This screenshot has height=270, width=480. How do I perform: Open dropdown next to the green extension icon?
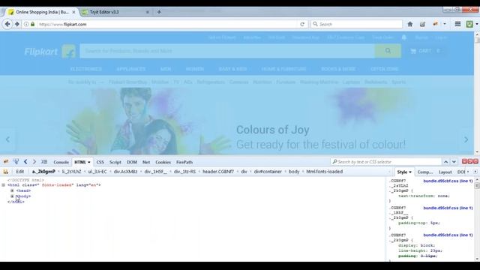(477, 24)
